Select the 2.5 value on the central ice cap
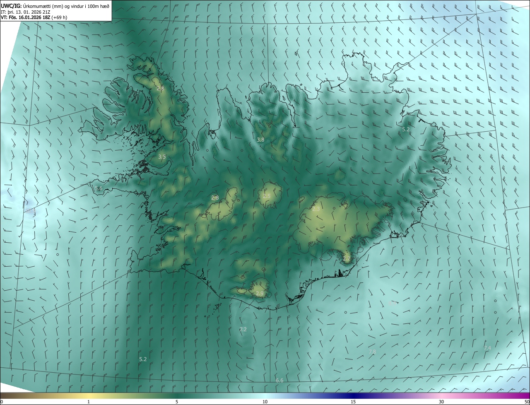 point(267,196)
